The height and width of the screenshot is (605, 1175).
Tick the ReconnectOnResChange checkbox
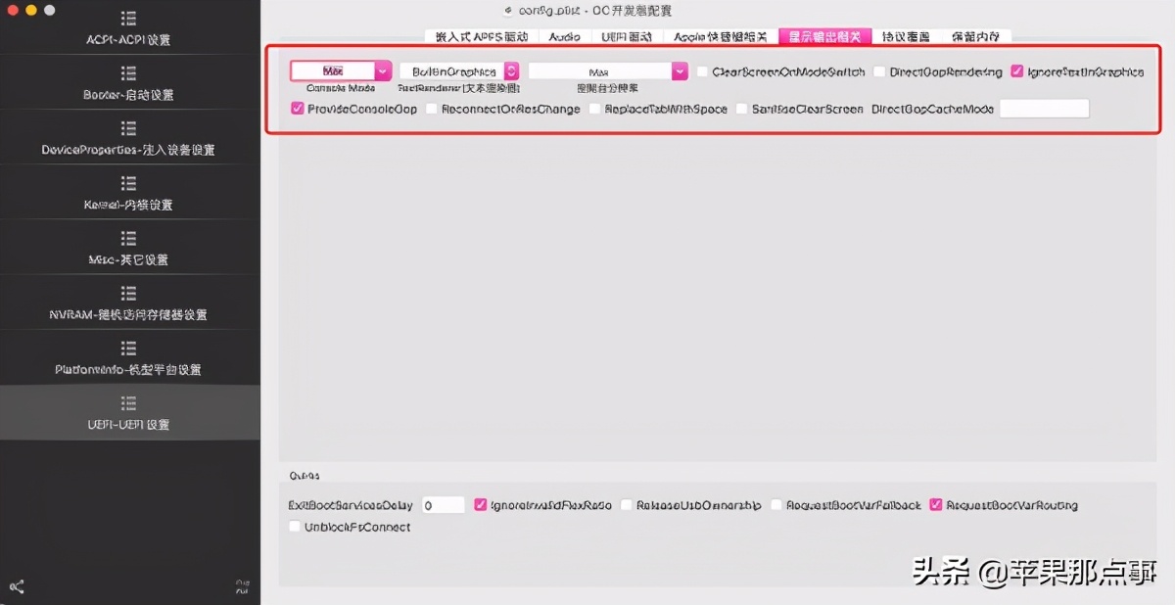432,109
